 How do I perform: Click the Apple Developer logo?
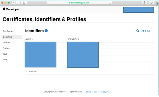[11, 9]
